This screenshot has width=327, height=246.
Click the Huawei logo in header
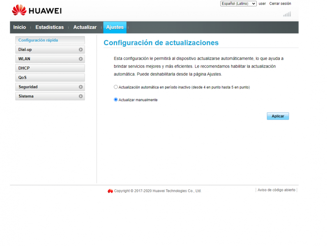pyautogui.click(x=37, y=10)
